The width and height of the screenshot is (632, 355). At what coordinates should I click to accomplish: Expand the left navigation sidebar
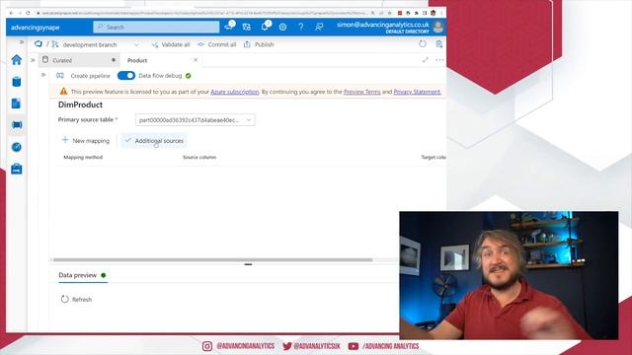22,41
